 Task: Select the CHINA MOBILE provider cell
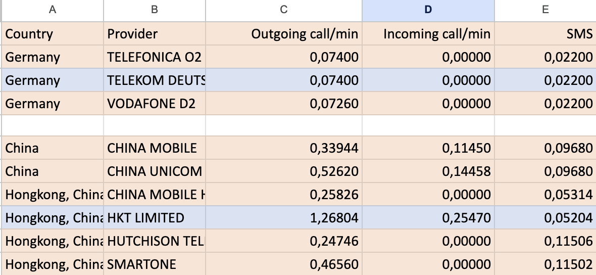tap(155, 148)
